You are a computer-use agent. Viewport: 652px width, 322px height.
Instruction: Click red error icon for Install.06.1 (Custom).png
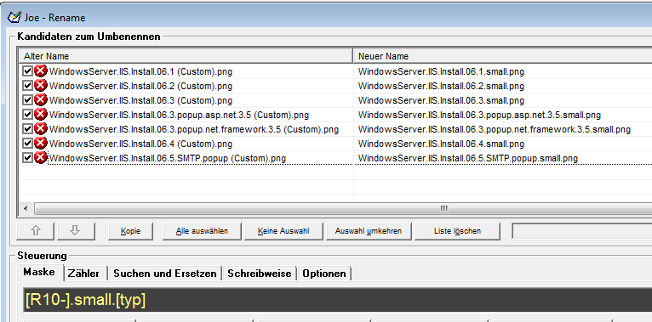tap(40, 71)
